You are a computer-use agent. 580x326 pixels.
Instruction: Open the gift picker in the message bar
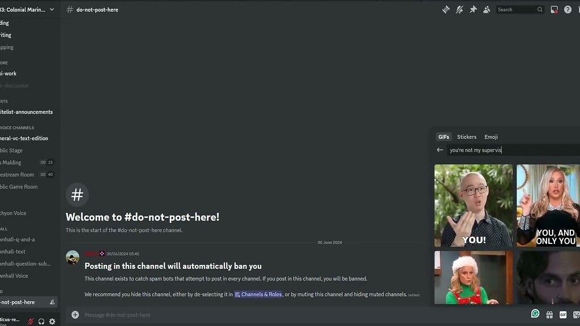point(549,314)
